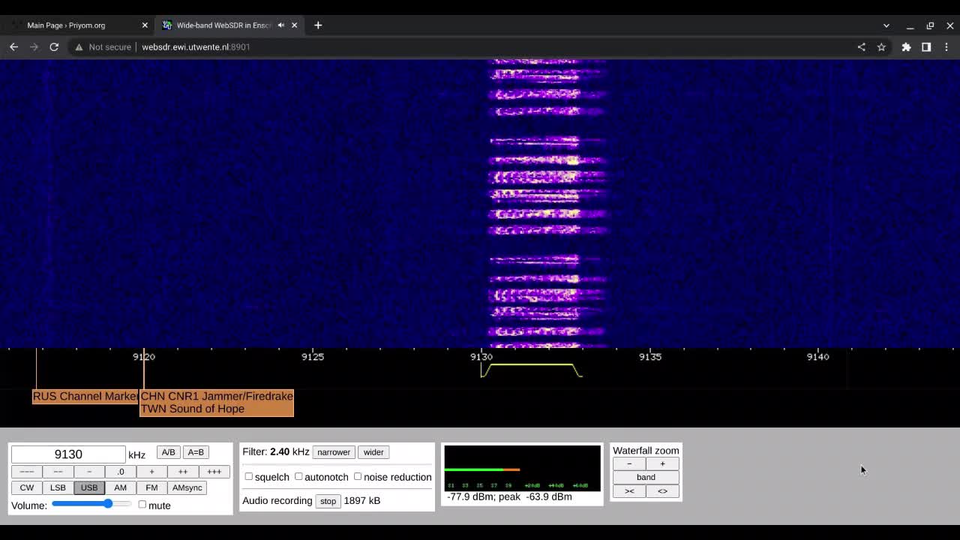This screenshot has height=540, width=960.
Task: Stop the audio recording
Action: click(328, 501)
